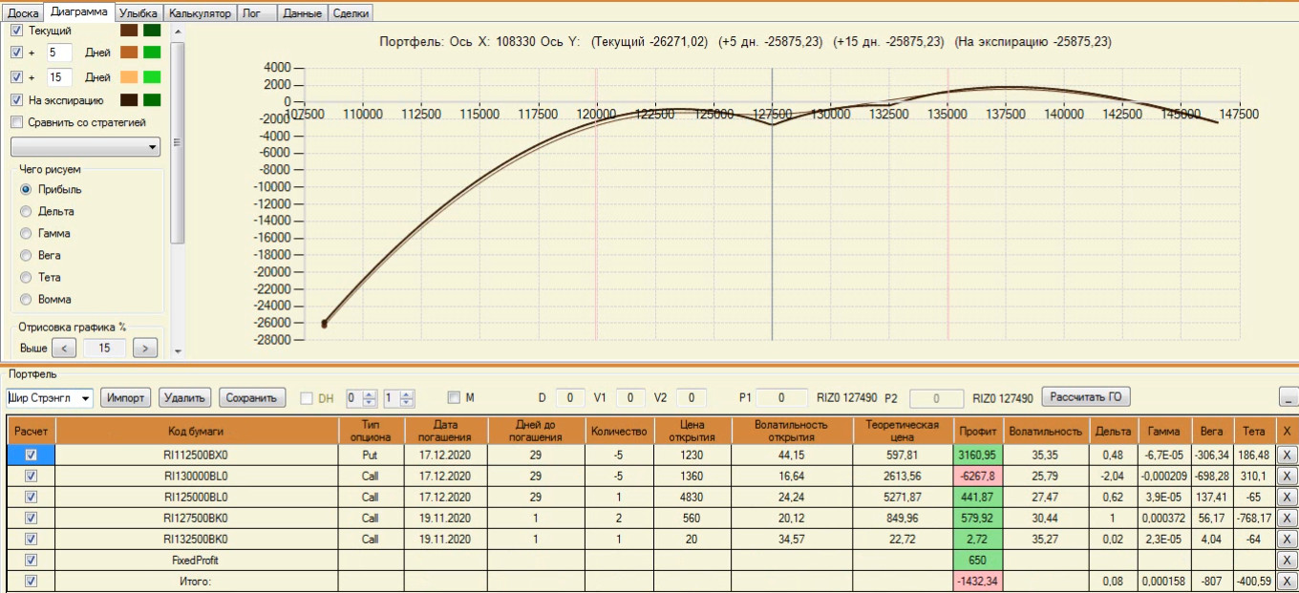Uncheck Расчет for RI127500BK0 row
The width and height of the screenshot is (1299, 593).
[31, 518]
